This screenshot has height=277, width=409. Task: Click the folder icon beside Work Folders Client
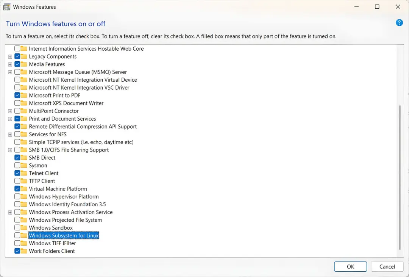click(x=24, y=251)
